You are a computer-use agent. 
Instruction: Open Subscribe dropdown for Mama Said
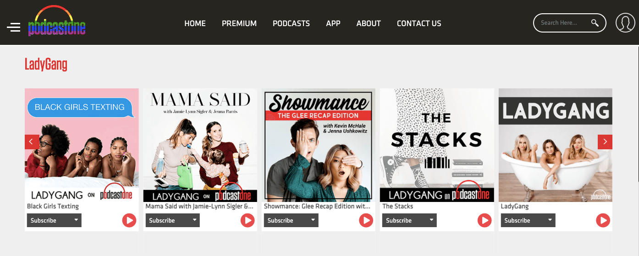click(x=172, y=220)
